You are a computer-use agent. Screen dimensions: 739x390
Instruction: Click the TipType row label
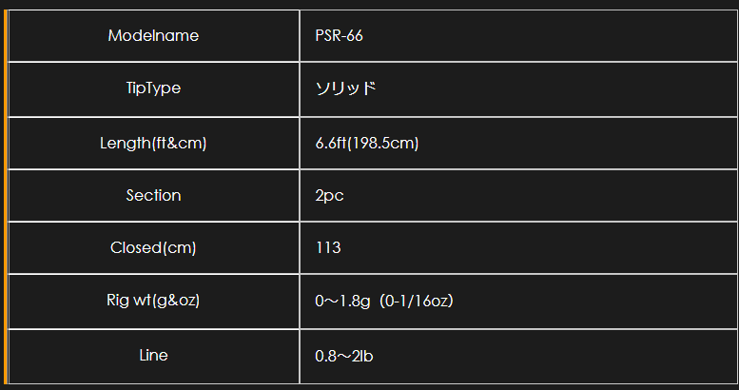(x=153, y=88)
